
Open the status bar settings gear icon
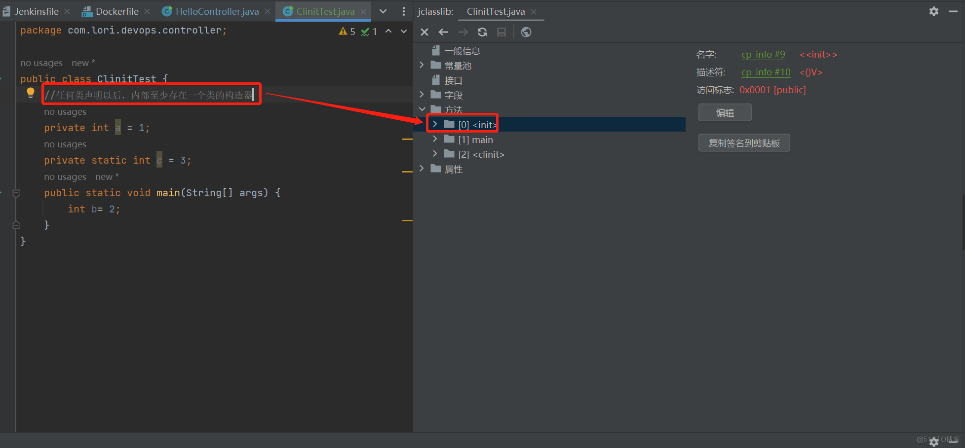pyautogui.click(x=934, y=442)
